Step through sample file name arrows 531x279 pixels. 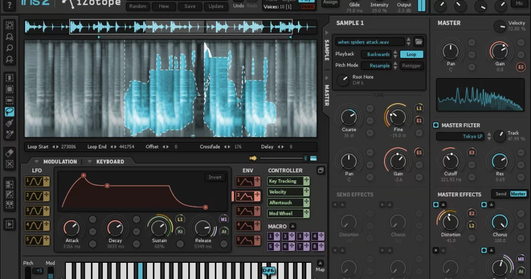click(x=409, y=42)
